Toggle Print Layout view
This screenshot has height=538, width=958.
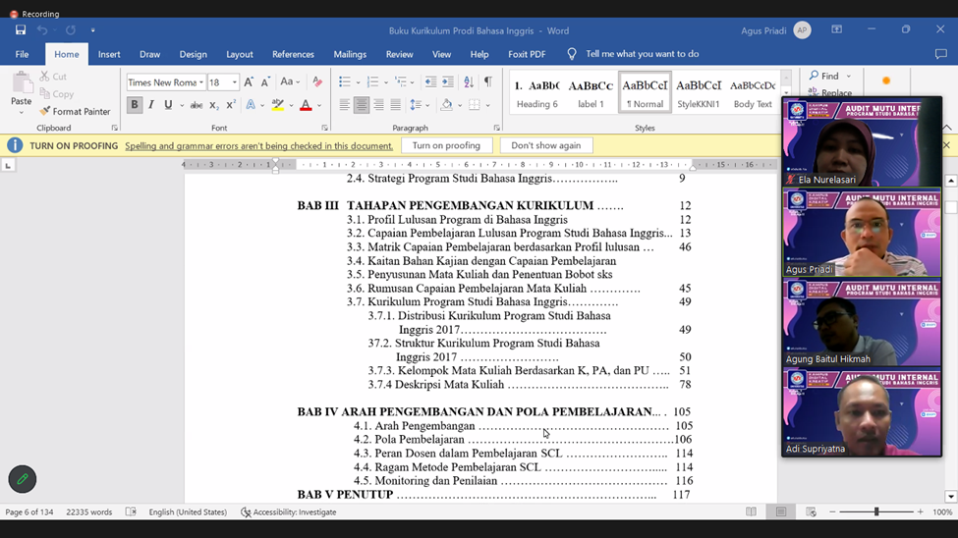click(x=781, y=511)
